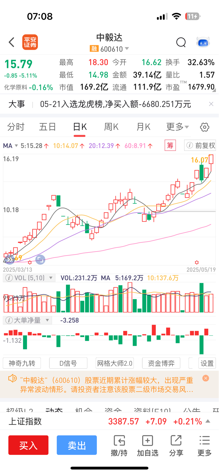Close the orange risk warning banner
Viewport: 219px width, 474px height.
(206, 378)
